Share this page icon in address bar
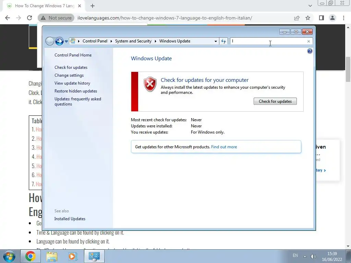 [297, 18]
